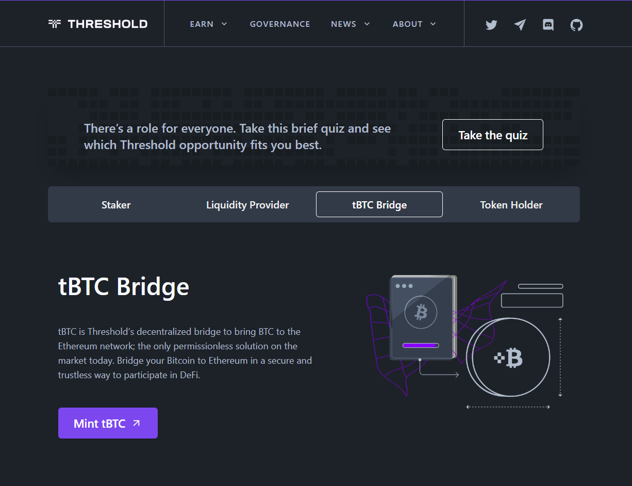632x486 pixels.
Task: Click the purple progress bar on the device graphic
Action: point(420,345)
